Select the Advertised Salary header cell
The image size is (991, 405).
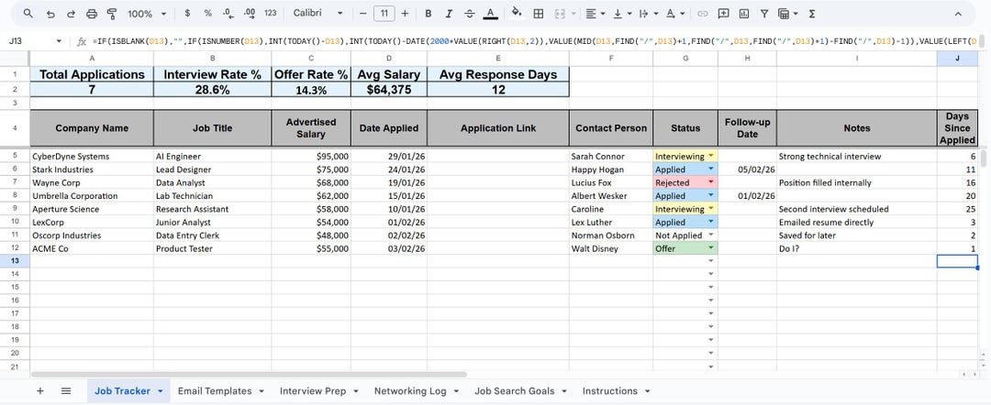(311, 128)
